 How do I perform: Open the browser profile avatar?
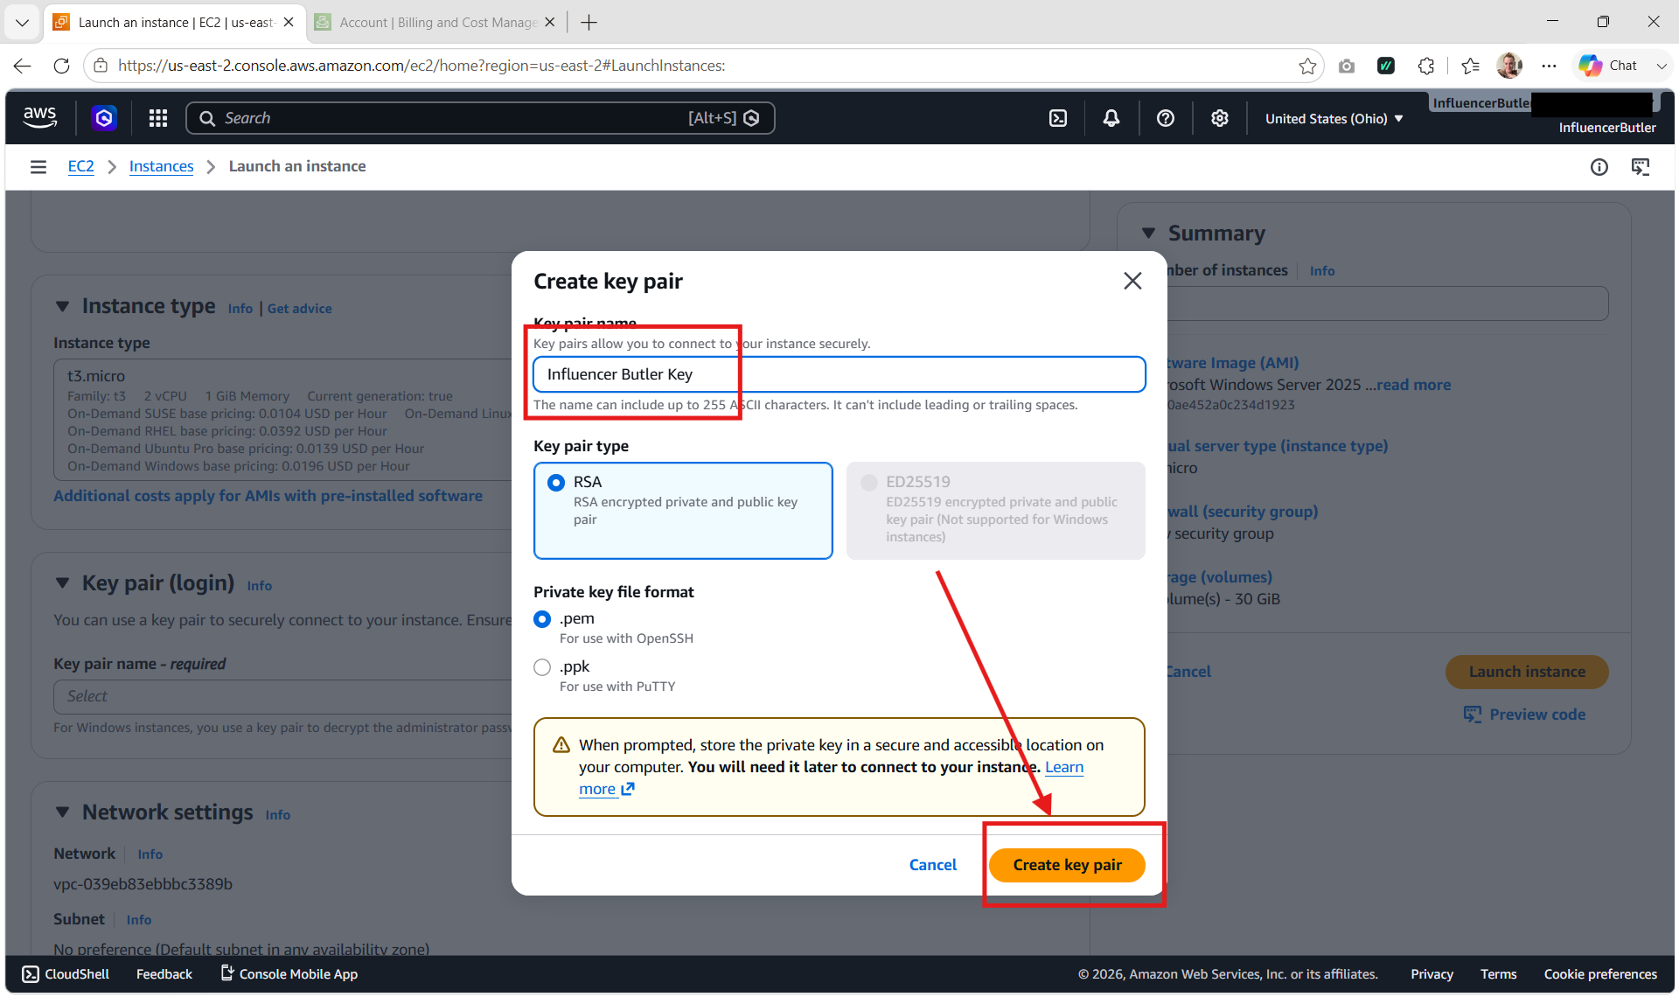tap(1509, 66)
